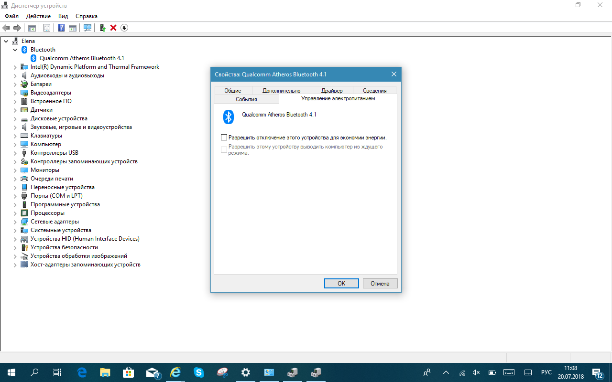The height and width of the screenshot is (382, 612).
Task: Show hidden tray icons chevron
Action: pyautogui.click(x=446, y=372)
